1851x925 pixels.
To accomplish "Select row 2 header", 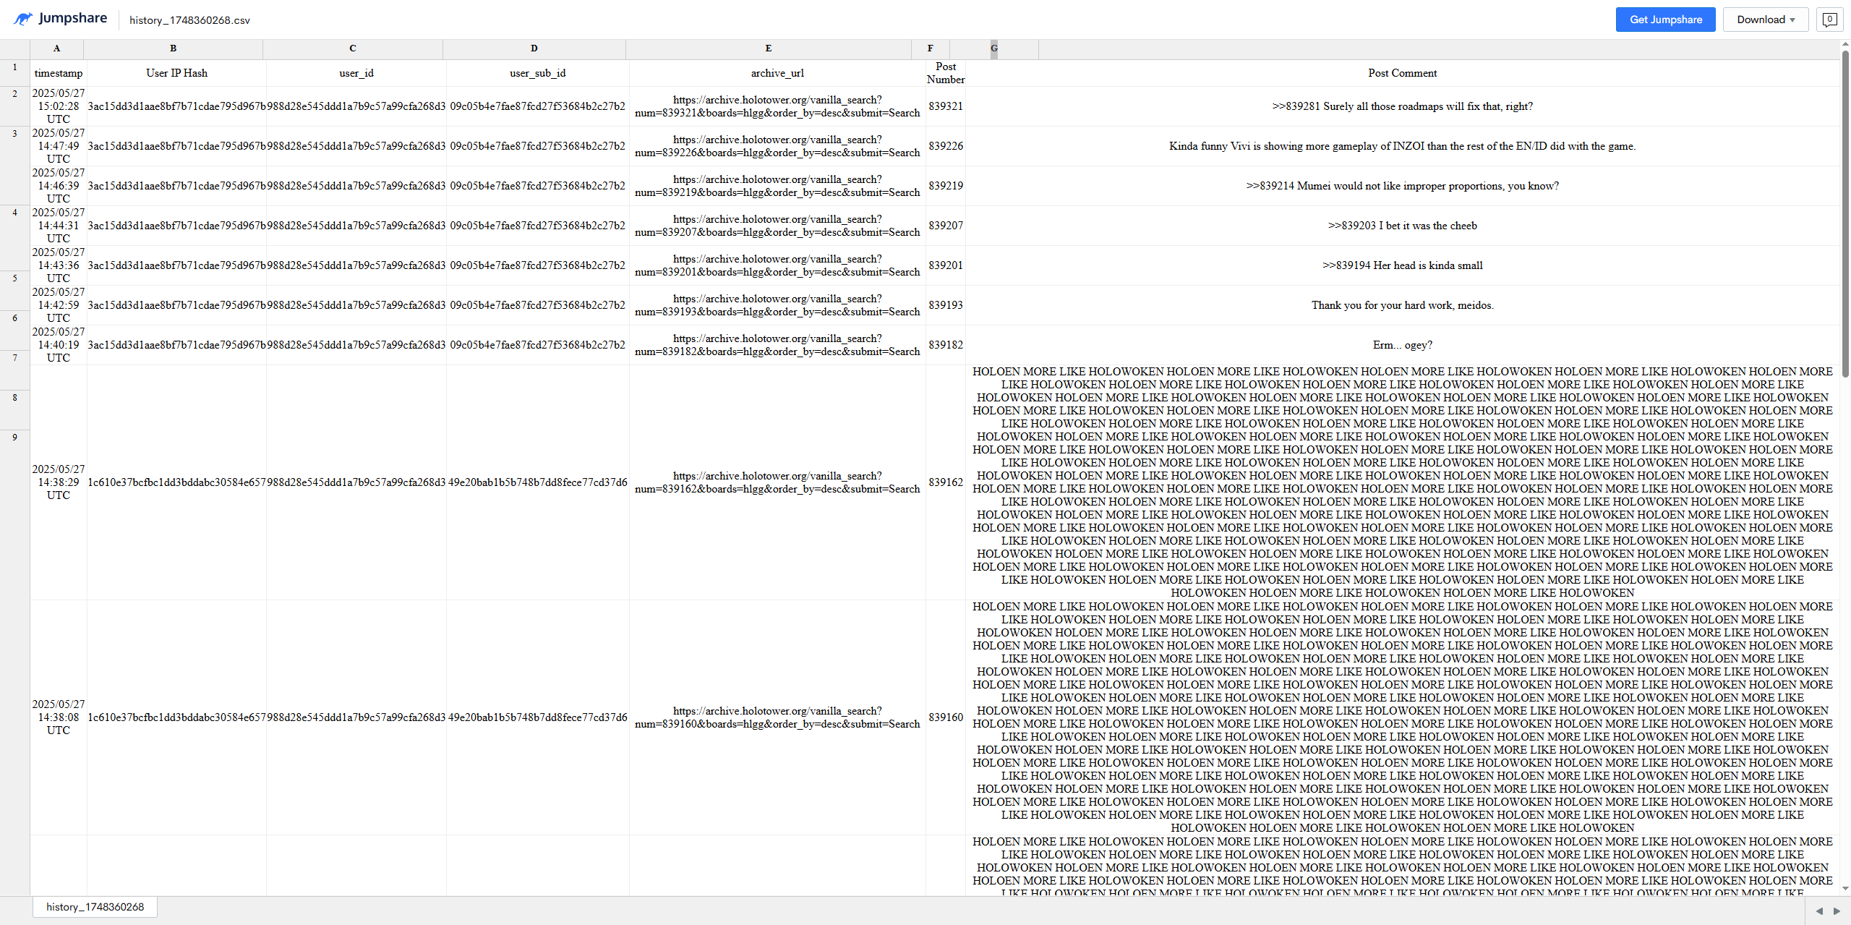I will pos(14,94).
